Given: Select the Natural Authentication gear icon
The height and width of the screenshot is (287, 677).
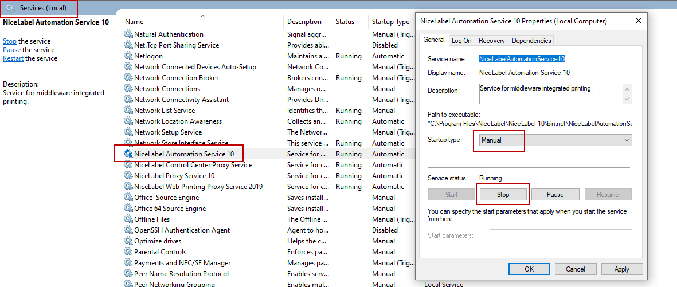Looking at the screenshot, I should tap(128, 34).
